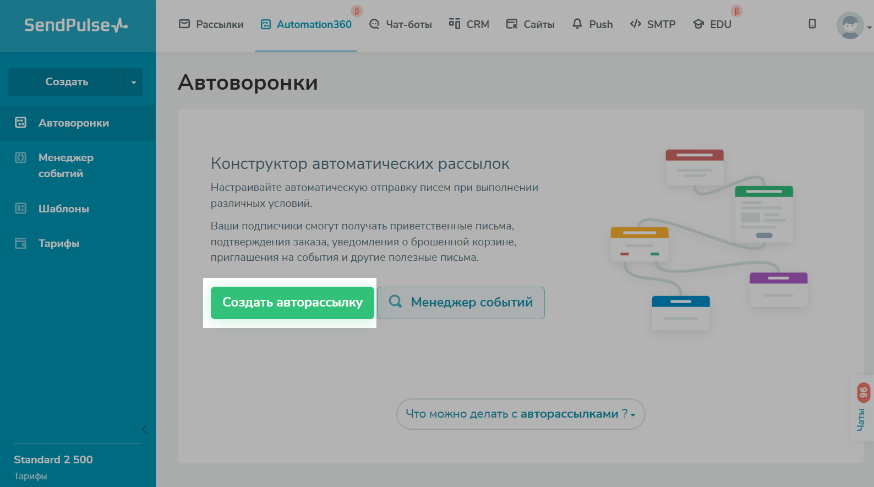Click the mobile phone icon in header
The width and height of the screenshot is (874, 487).
click(812, 24)
